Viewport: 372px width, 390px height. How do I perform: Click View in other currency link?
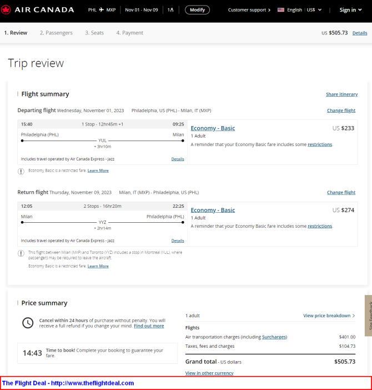(x=209, y=373)
